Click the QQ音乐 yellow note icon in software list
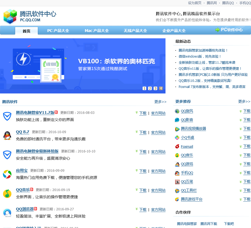This screenshot has width=251, height=228. pos(7,194)
